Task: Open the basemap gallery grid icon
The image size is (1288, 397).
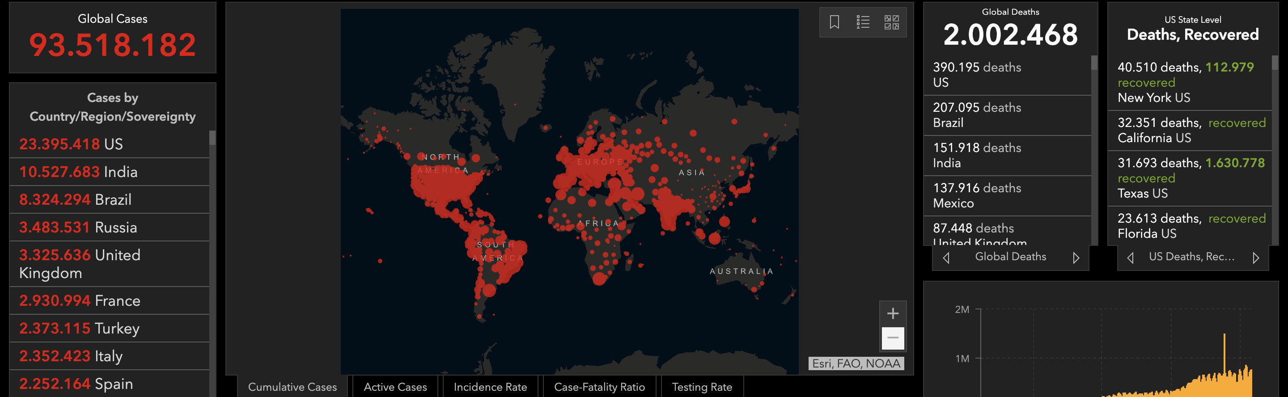Action: [891, 22]
